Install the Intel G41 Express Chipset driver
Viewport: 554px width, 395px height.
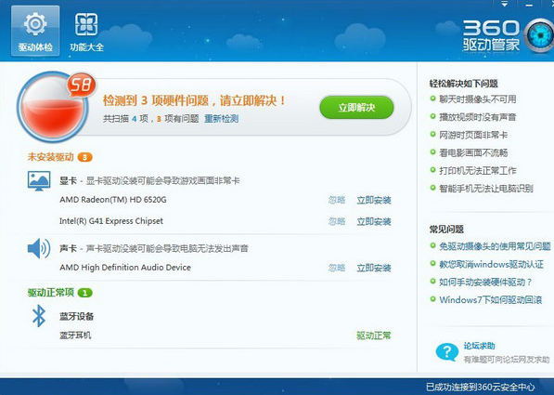374,221
